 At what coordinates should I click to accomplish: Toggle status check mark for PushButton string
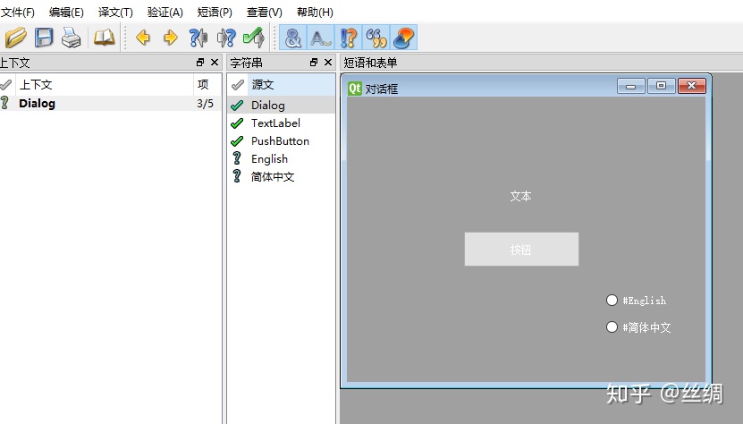(237, 140)
